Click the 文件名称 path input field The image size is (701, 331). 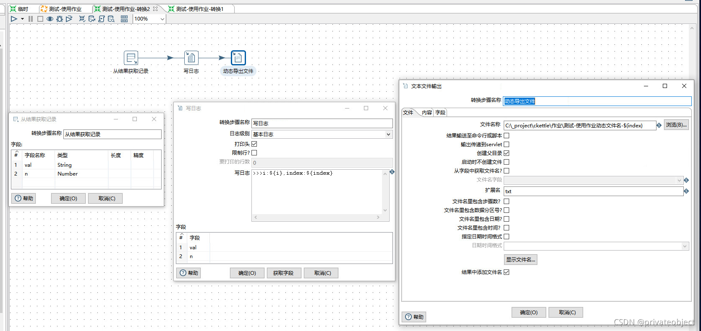click(x=580, y=125)
